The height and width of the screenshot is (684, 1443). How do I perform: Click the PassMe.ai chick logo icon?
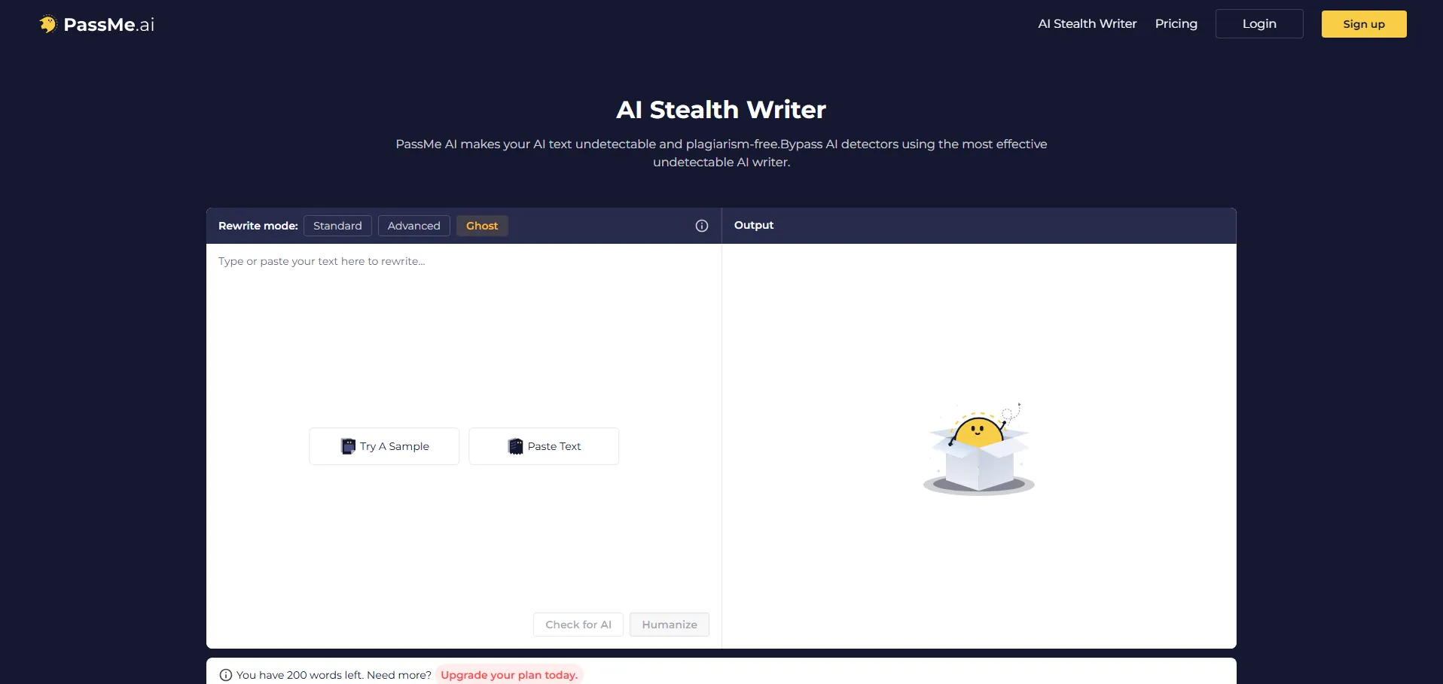pos(48,24)
